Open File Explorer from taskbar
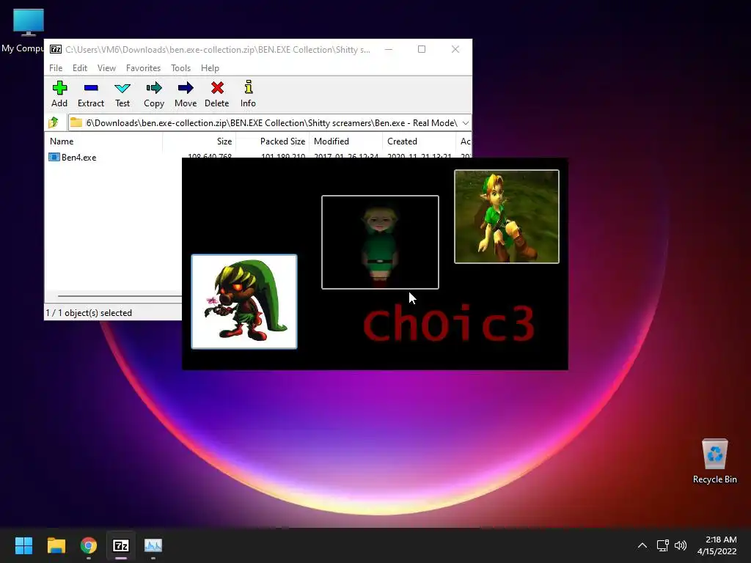The image size is (751, 563). click(x=56, y=545)
